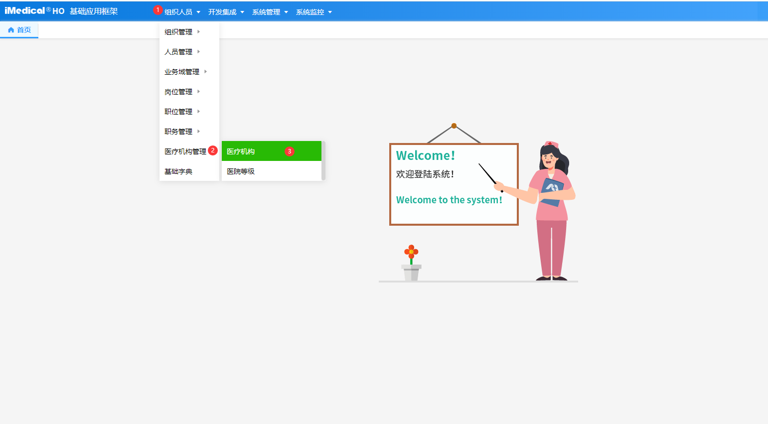Click the home icon in 首页 tab
This screenshot has height=424, width=768.
[11, 30]
